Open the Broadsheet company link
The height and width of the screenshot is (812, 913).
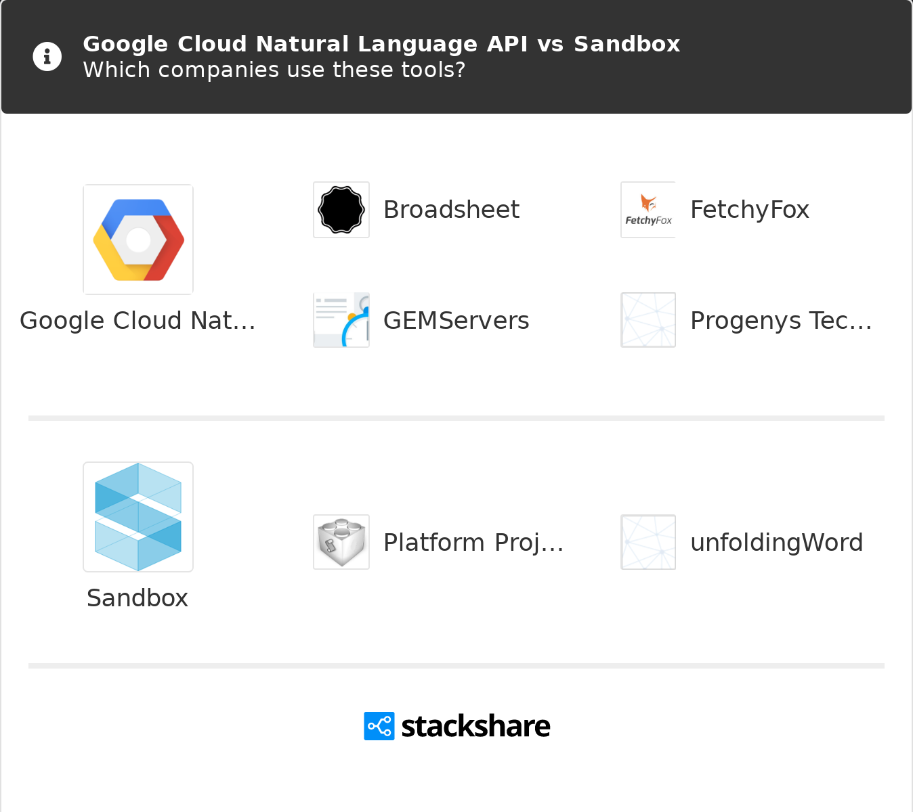pos(451,210)
